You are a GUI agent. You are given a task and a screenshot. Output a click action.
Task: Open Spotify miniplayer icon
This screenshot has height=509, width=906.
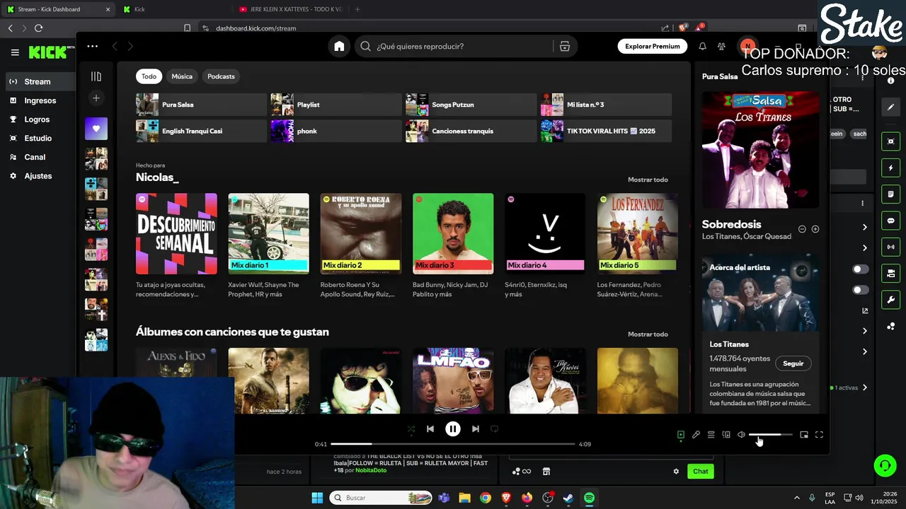pyautogui.click(x=804, y=435)
